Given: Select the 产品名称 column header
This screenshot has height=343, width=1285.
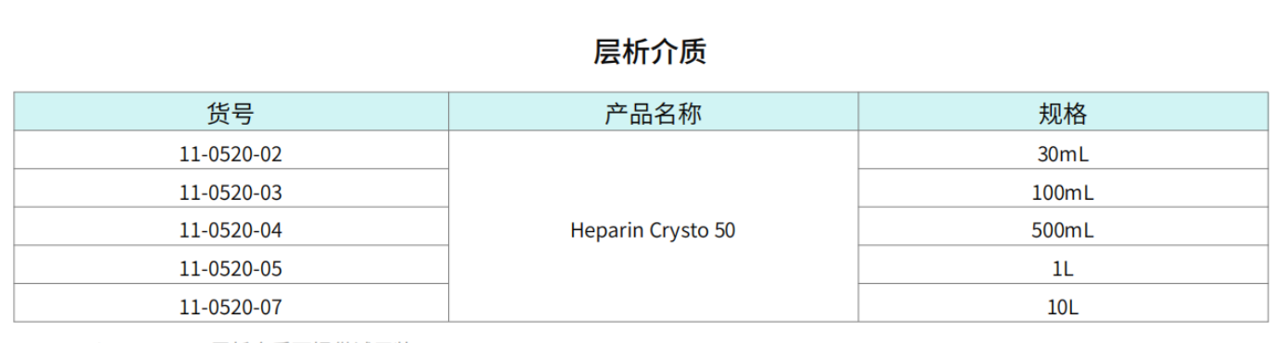Looking at the screenshot, I should [x=654, y=112].
